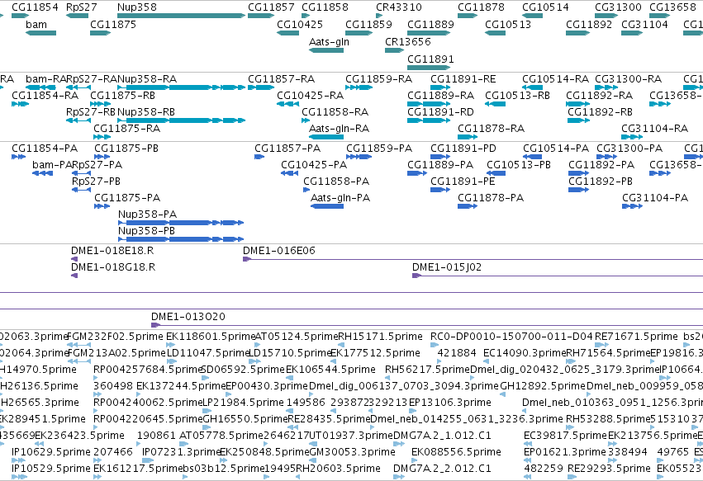Click the Aats-gln-PA protein label
Image resolution: width=703 pixels, height=481 pixels.
tap(340, 198)
